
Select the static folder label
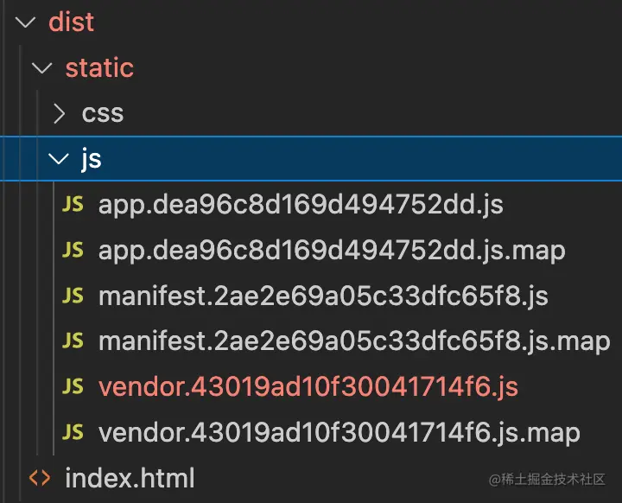pyautogui.click(x=99, y=67)
